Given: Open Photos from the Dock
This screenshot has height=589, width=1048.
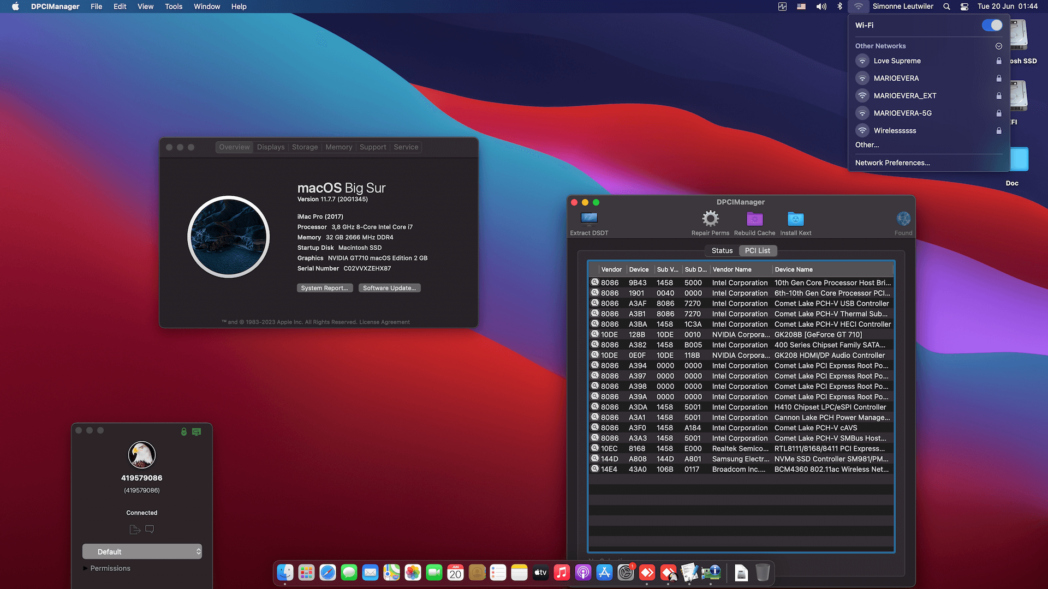Looking at the screenshot, I should point(413,572).
